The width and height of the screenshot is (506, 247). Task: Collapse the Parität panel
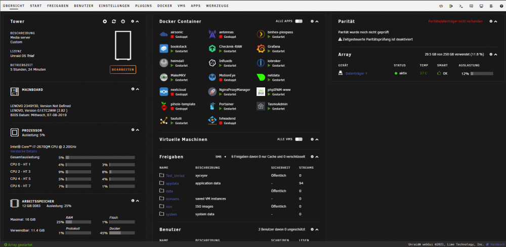pyautogui.click(x=496, y=21)
